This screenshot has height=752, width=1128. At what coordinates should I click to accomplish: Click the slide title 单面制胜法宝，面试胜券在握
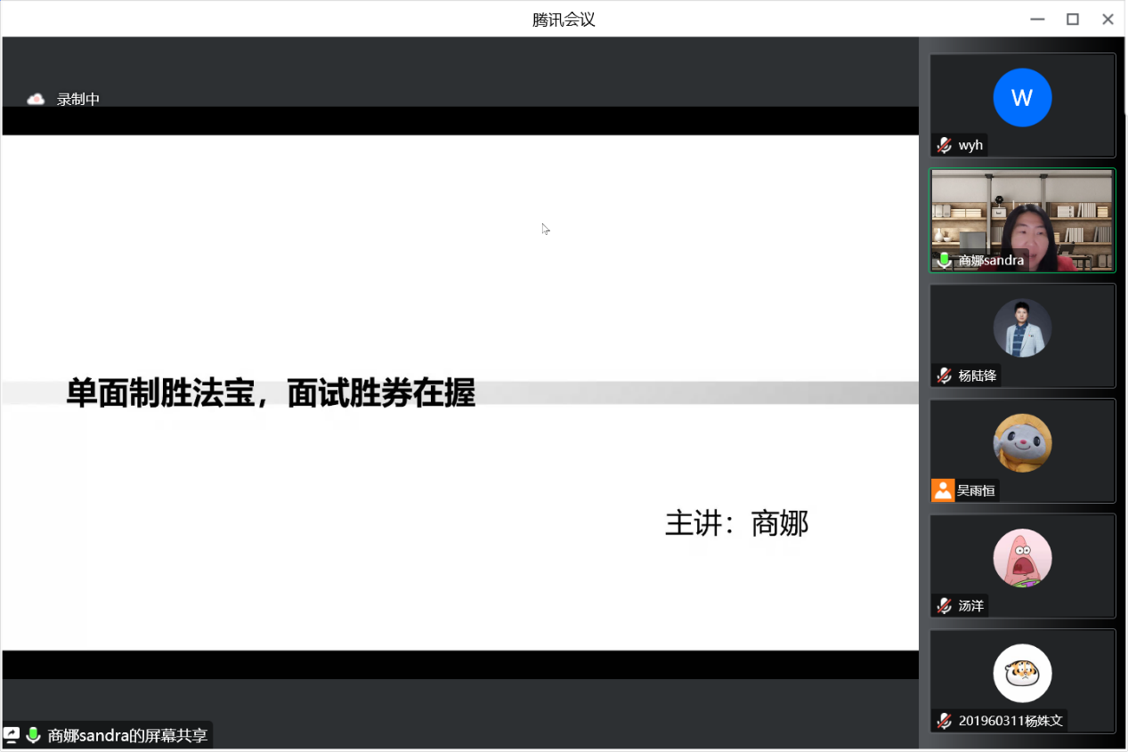tap(271, 392)
